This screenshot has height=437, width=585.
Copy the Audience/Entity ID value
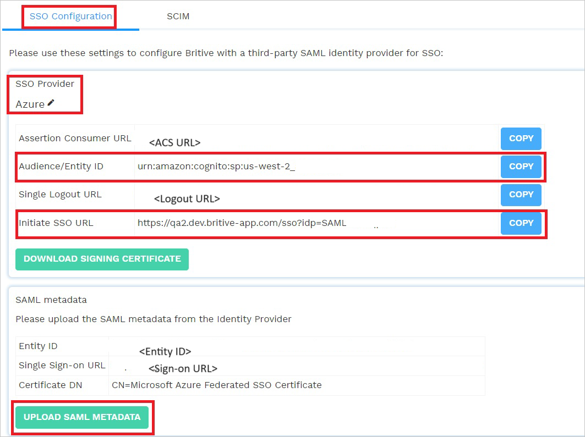521,167
